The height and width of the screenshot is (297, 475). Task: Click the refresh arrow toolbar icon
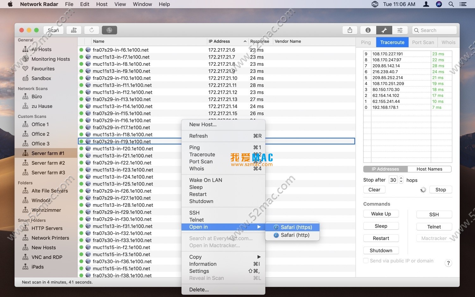[x=91, y=30]
